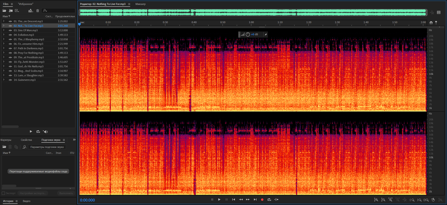This screenshot has height=205, width=447.
Task: Expand the 01. The...on Descent.mp3 row
Action: click(x=3, y=21)
